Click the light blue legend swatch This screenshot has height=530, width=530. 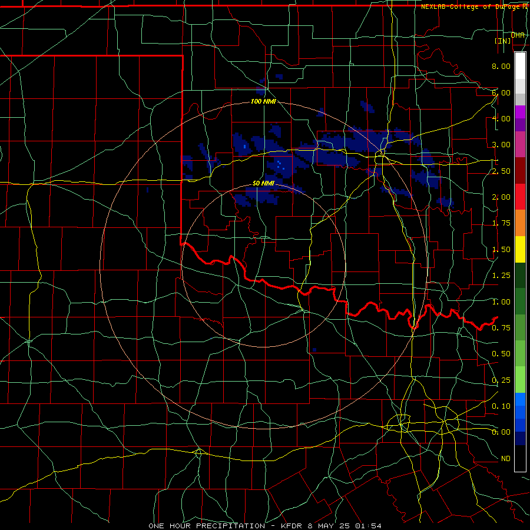[520, 399]
